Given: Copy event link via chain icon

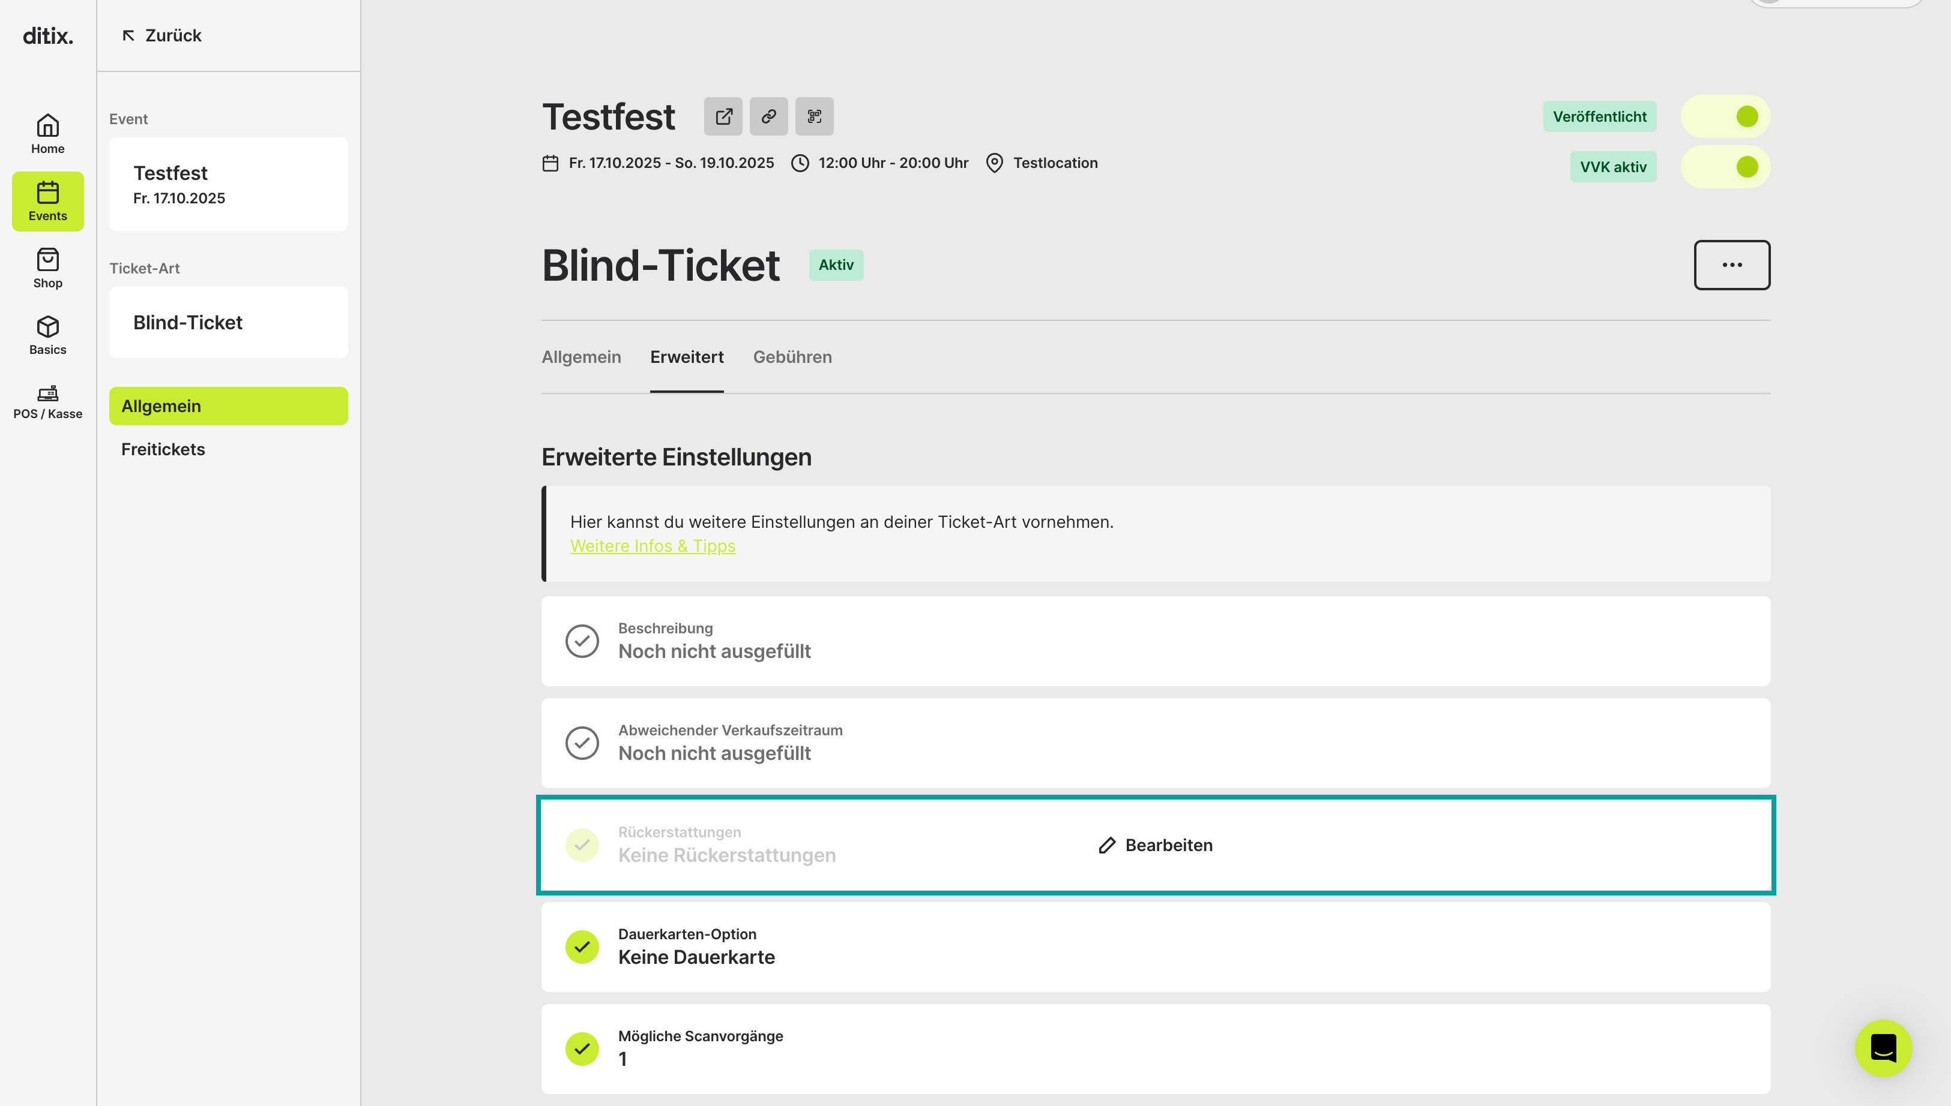Looking at the screenshot, I should 768,116.
